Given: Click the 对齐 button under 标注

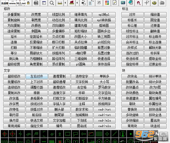Looking at the screenshot, I should pyautogui.click(x=132, y=14).
